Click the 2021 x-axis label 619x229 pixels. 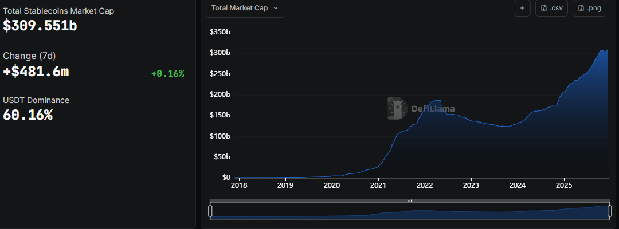[x=379, y=185]
